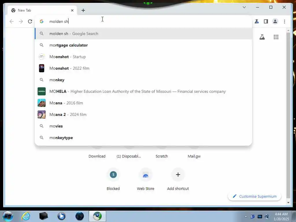
Task: Open the three-dot browser menu
Action: tap(284, 21)
